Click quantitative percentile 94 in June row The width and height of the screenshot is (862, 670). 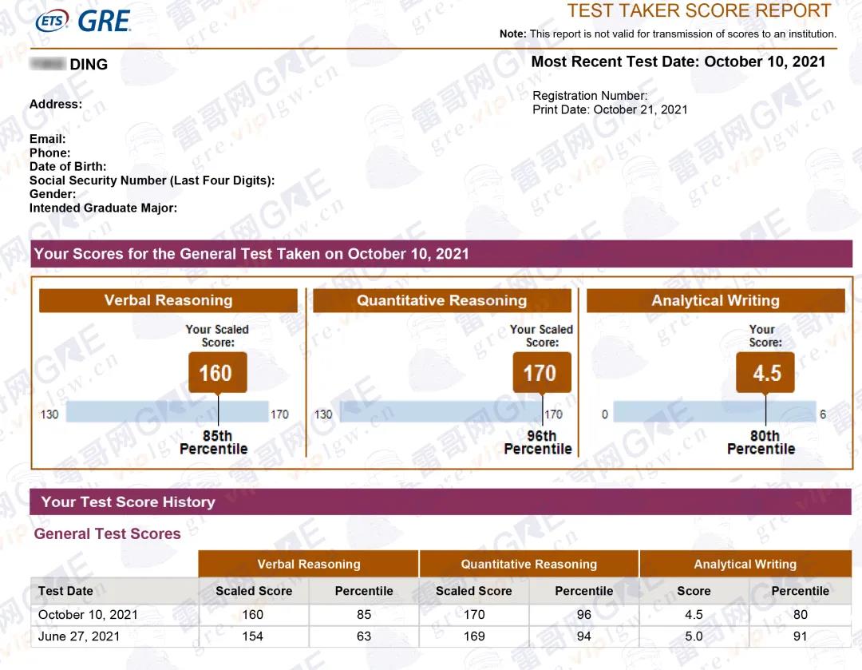pyautogui.click(x=583, y=636)
